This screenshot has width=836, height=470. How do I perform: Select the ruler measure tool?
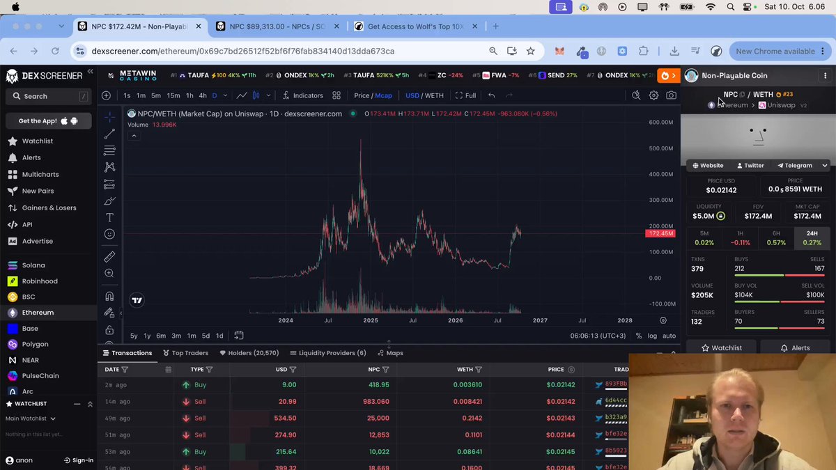pyautogui.click(x=109, y=257)
